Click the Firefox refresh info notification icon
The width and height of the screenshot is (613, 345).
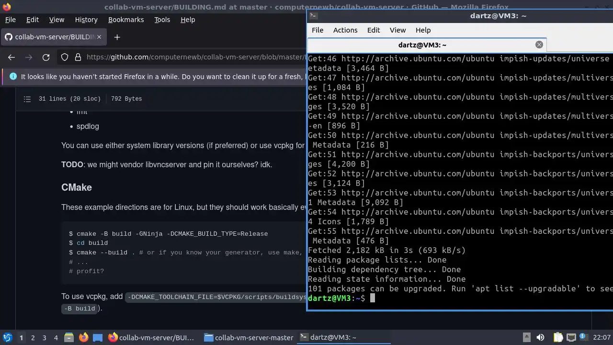(13, 76)
